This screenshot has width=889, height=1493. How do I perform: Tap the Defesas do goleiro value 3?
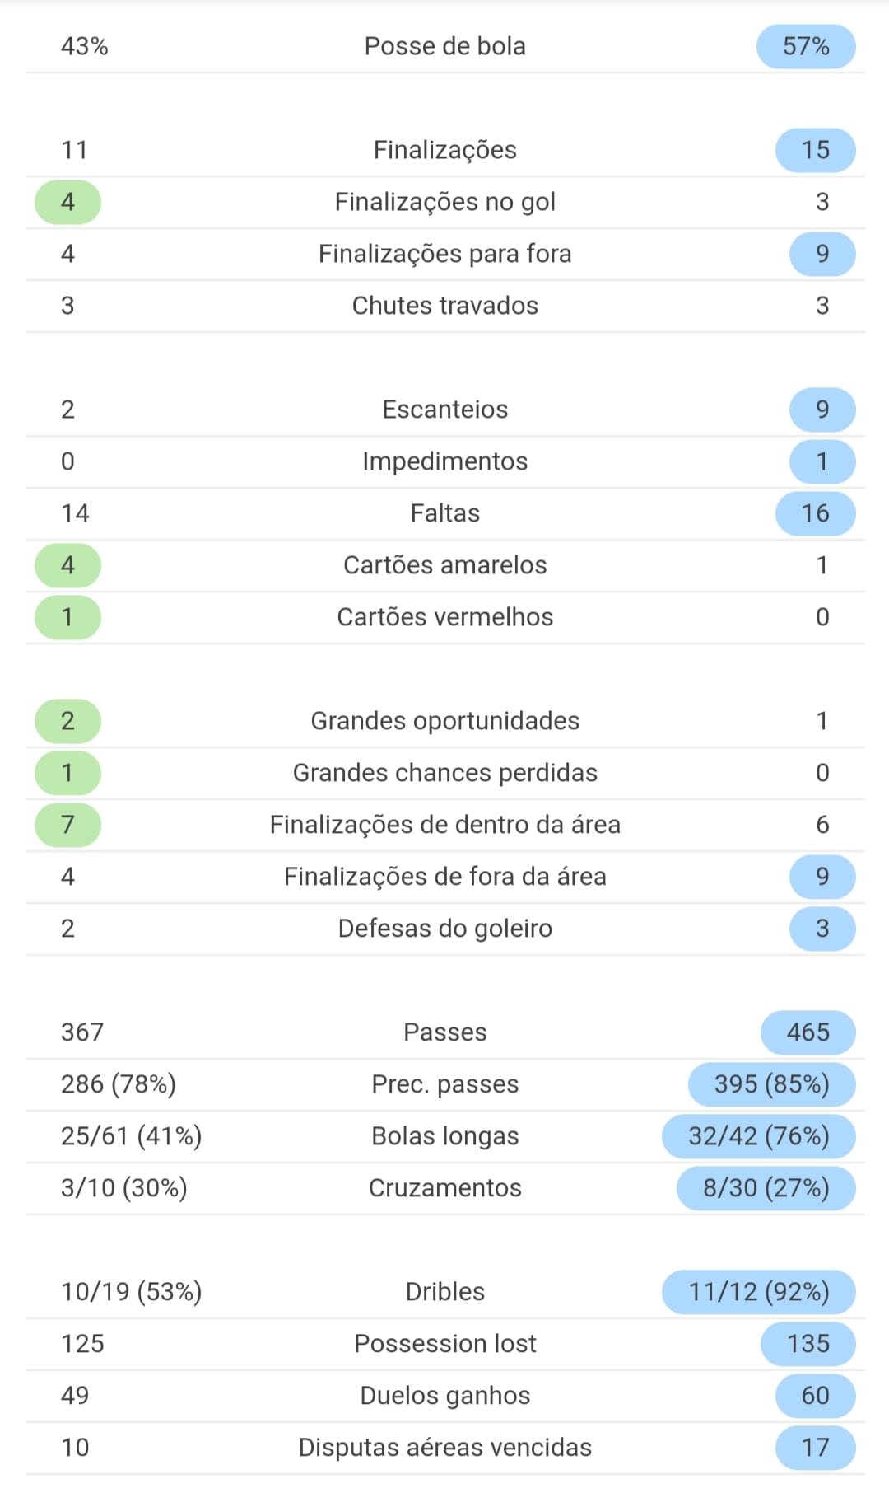coord(822,929)
